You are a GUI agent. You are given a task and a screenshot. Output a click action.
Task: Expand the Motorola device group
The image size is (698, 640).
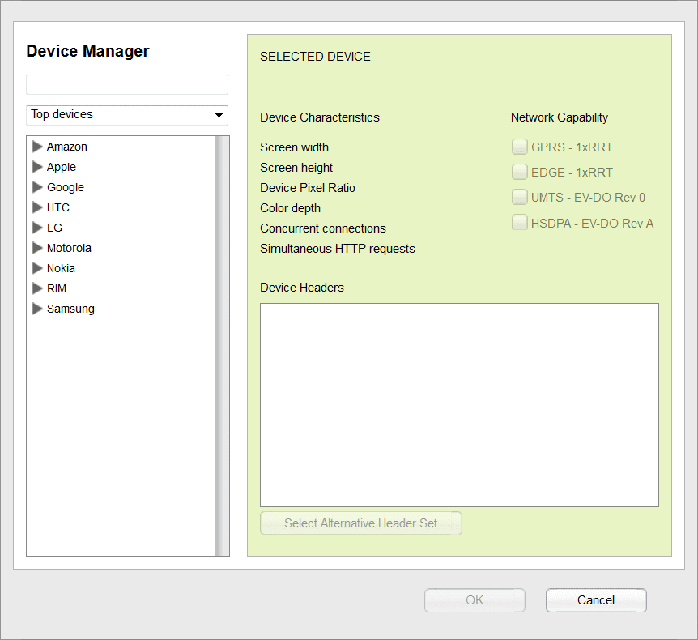[37, 248]
